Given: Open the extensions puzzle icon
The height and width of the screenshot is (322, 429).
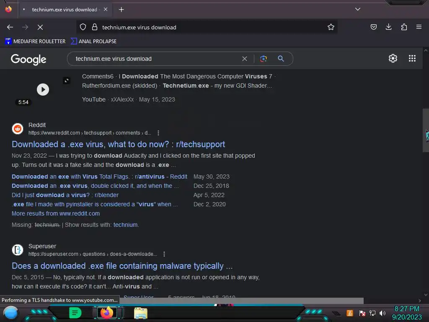Looking at the screenshot, I should pos(404,27).
